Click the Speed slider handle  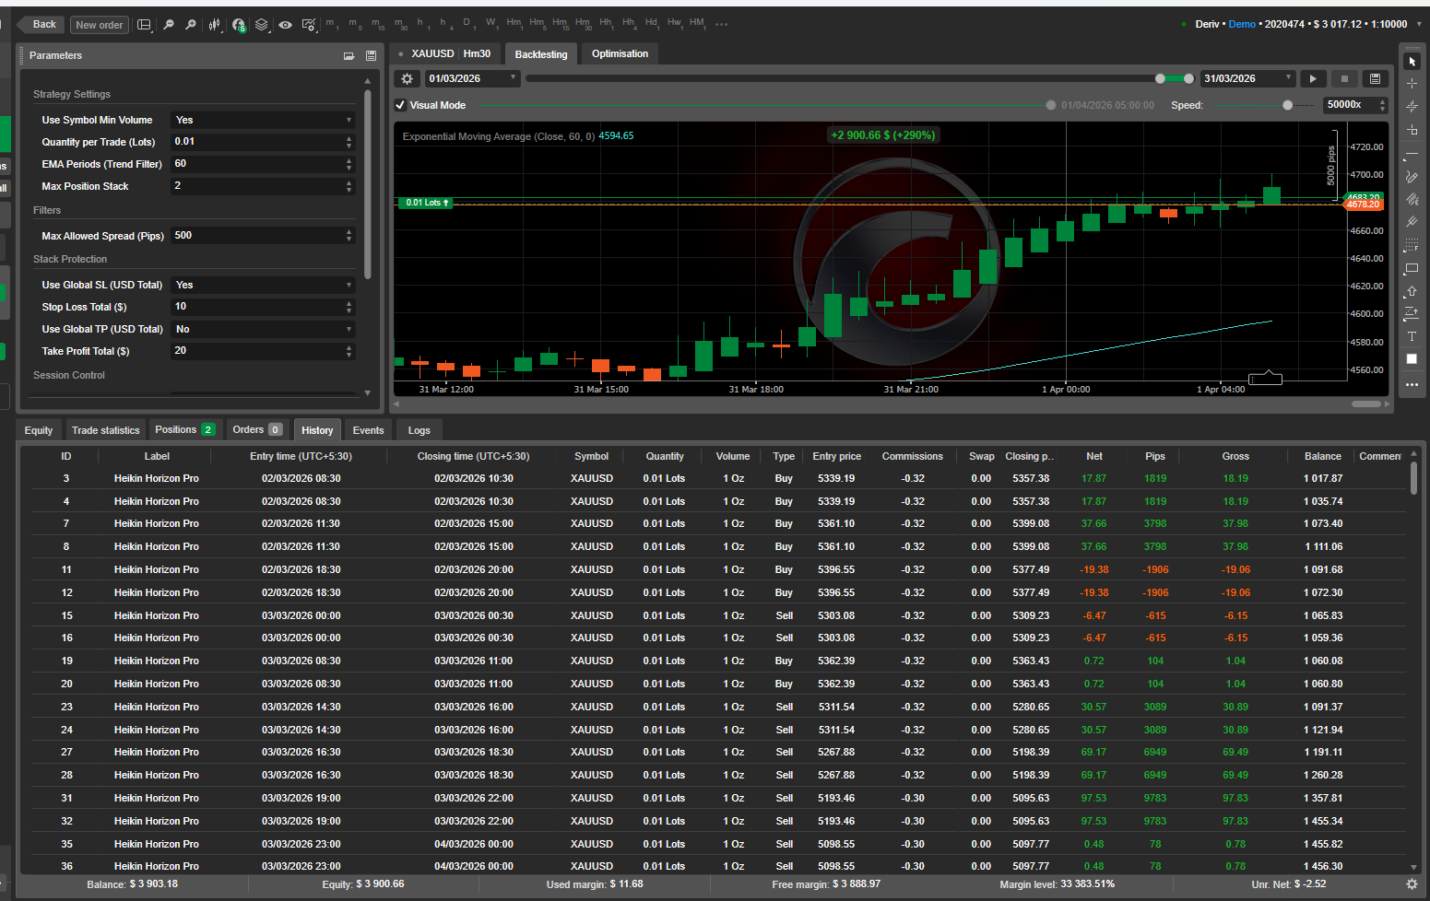pos(1287,105)
